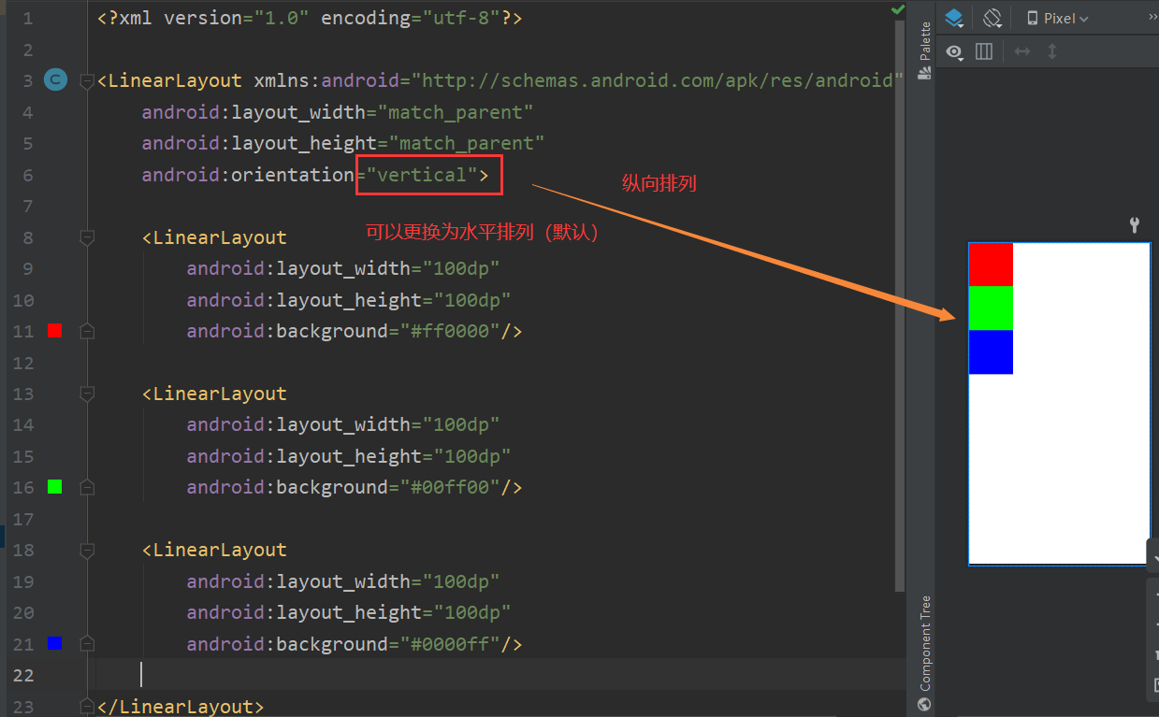The image size is (1159, 717).
Task: Click the <LinearLayout tag on line 13
Action: pyautogui.click(x=214, y=394)
